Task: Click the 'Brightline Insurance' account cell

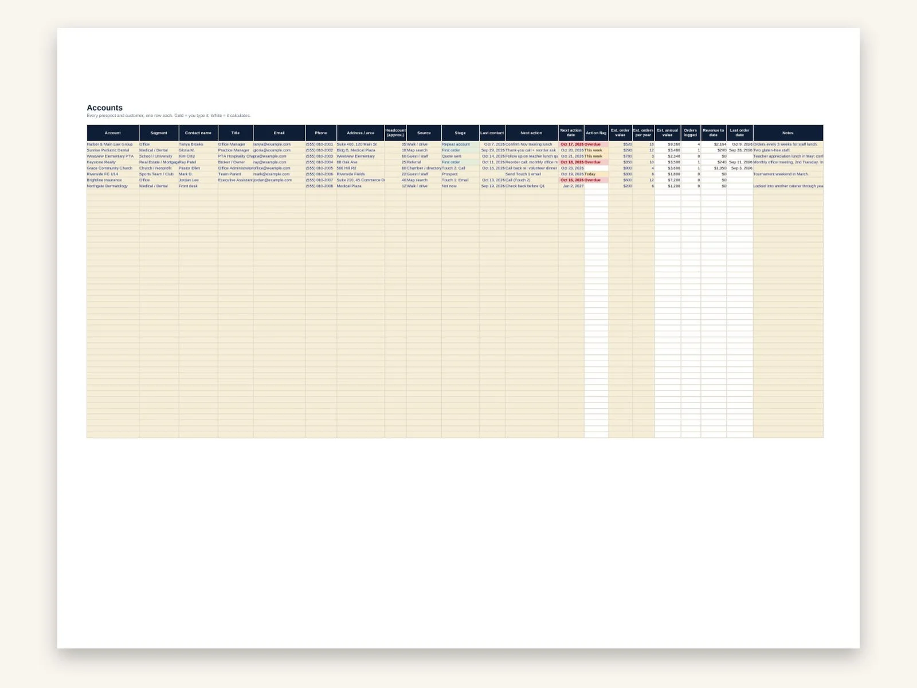Action: (x=113, y=180)
